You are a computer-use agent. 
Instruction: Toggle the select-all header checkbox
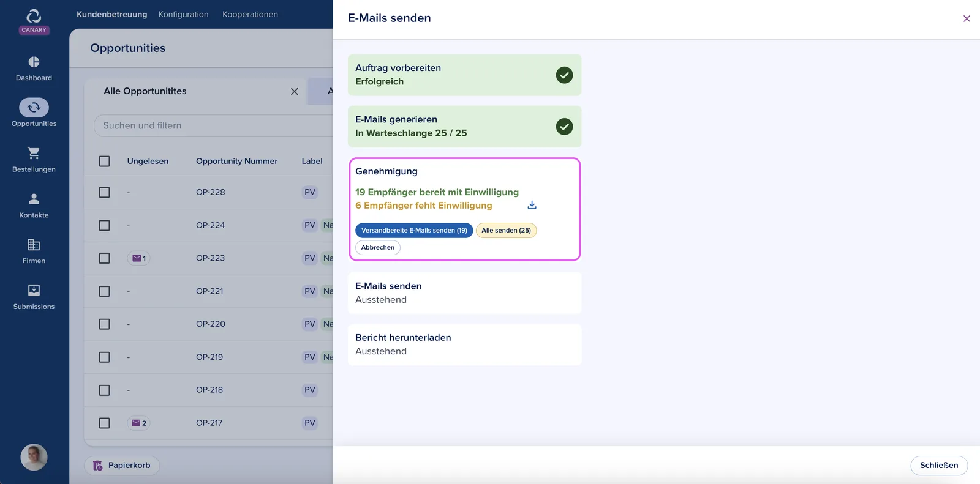tap(105, 161)
